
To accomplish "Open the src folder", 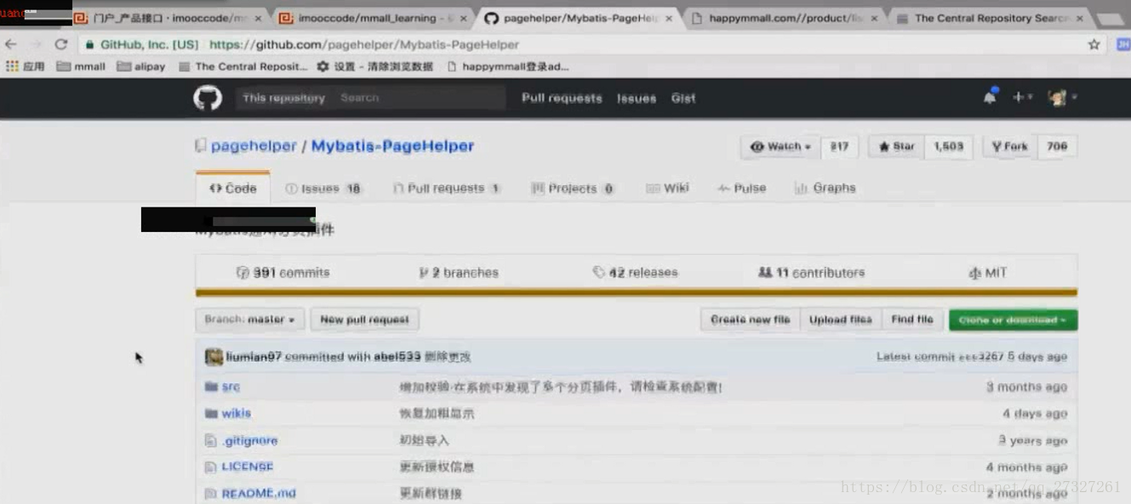I will point(231,387).
